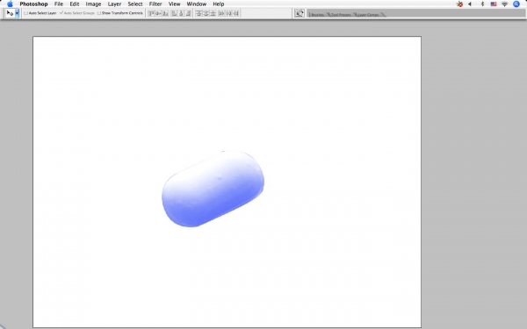The image size is (527, 329).
Task: Click the Align horizontal centers icon
Action: coord(181,13)
